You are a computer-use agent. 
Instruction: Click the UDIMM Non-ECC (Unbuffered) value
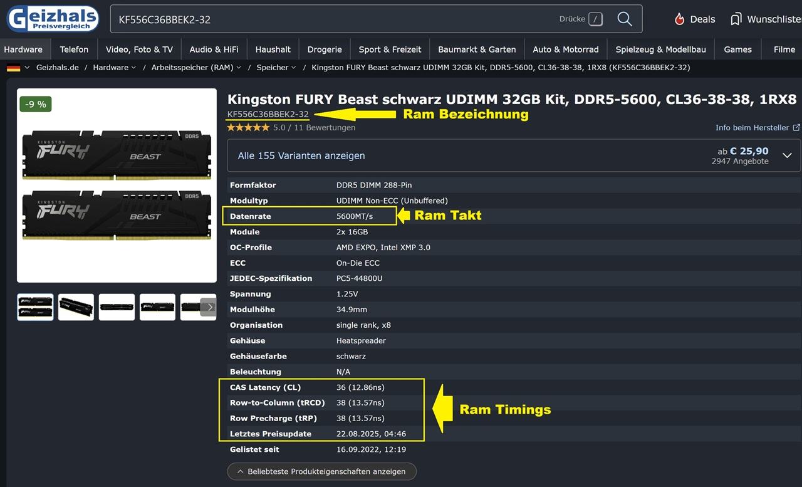point(392,201)
